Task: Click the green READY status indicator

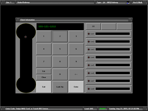Action: pyautogui.click(x=103, y=109)
